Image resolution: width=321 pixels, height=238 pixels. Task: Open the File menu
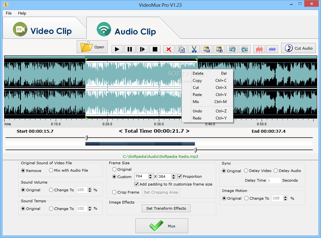pyautogui.click(x=9, y=13)
